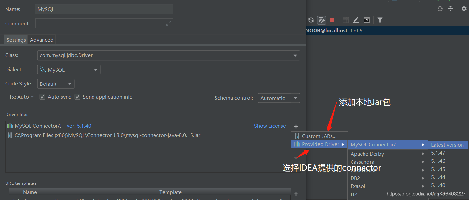Screen dimensions: 469x200
Task: Open the settings gear icon
Action: (464, 9)
